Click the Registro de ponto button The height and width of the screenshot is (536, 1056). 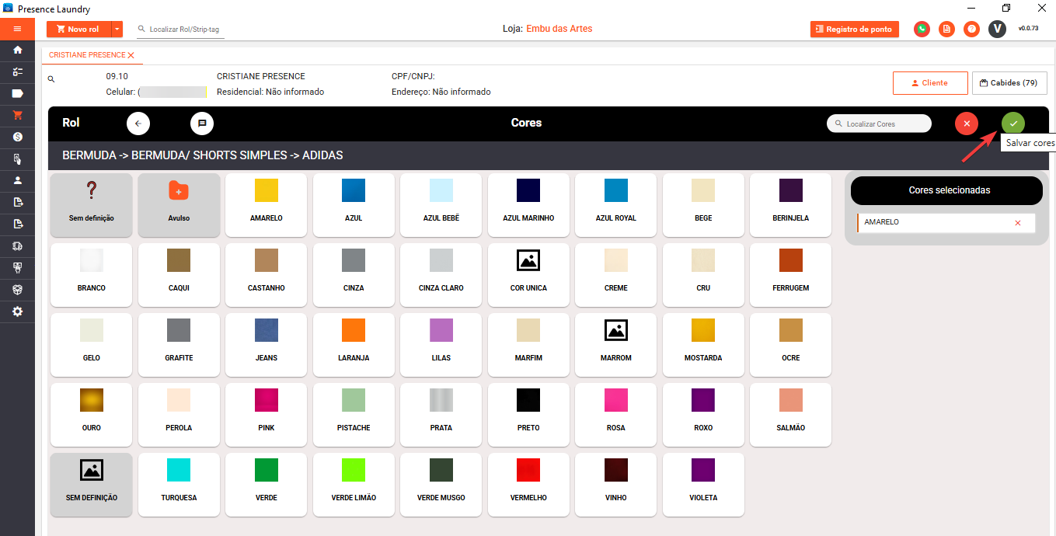[854, 30]
